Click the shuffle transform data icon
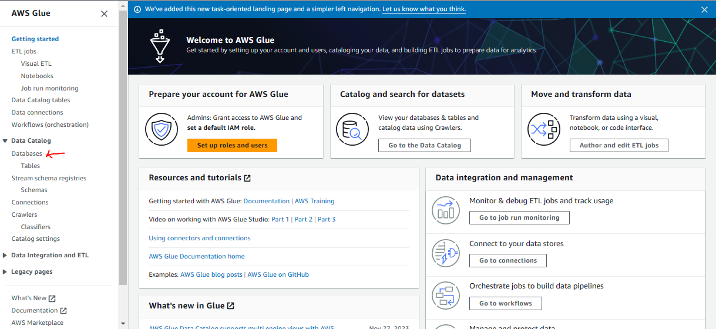The image size is (716, 329). click(543, 128)
